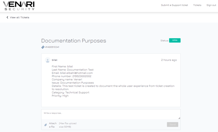Click bilel's user avatar icon

(48, 60)
